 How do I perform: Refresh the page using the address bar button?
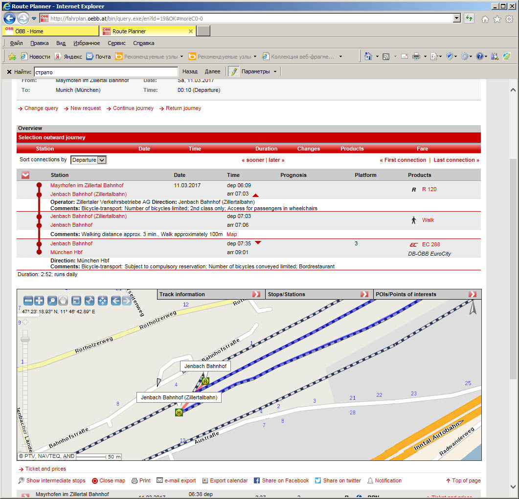(469, 18)
